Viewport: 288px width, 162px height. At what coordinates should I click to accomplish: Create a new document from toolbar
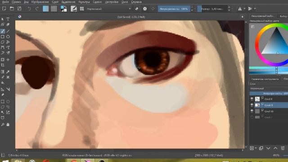coord(4,9)
